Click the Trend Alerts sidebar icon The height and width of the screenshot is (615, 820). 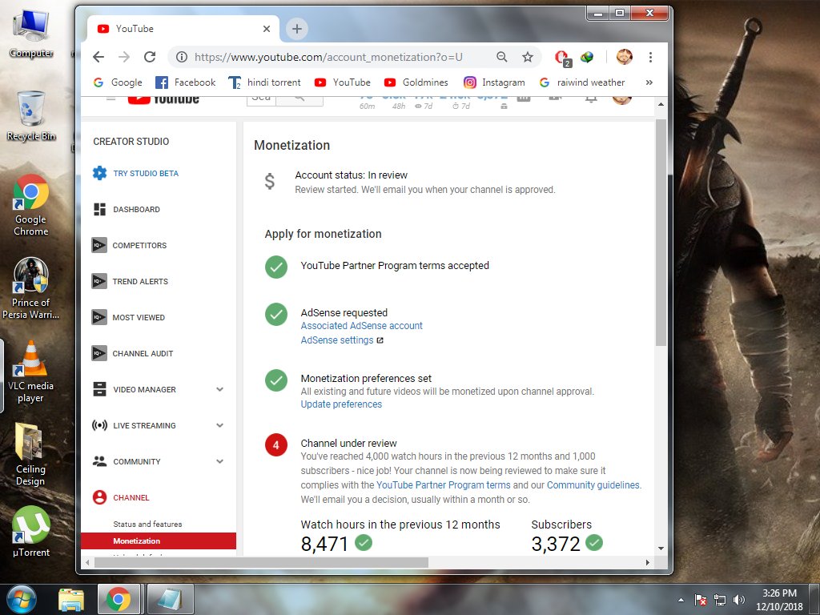pyautogui.click(x=99, y=281)
